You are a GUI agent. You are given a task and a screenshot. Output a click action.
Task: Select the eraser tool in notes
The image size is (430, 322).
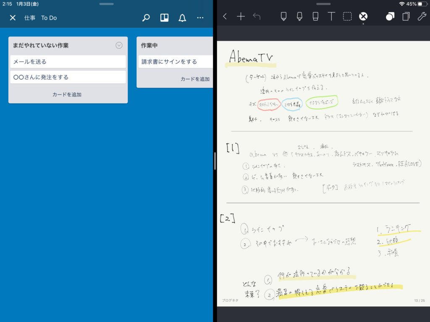tap(315, 16)
